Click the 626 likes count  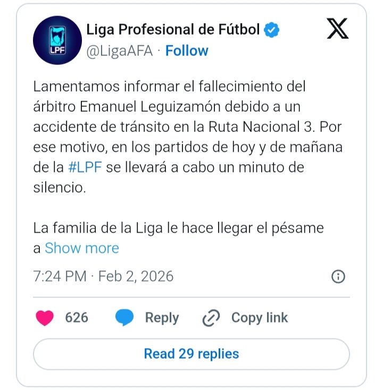tap(77, 318)
